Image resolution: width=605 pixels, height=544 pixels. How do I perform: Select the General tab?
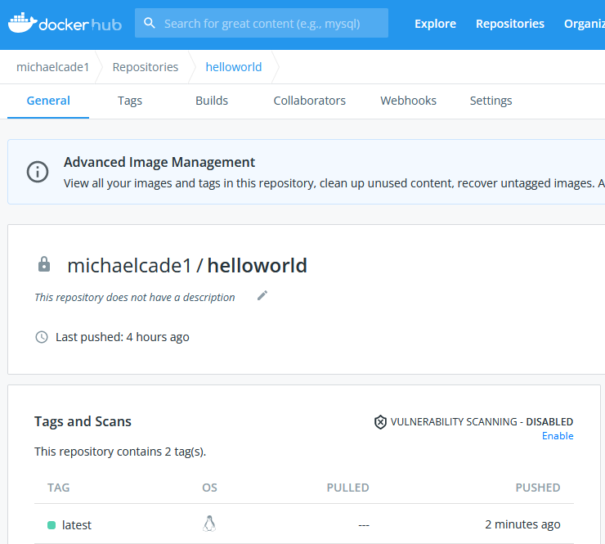(x=48, y=101)
